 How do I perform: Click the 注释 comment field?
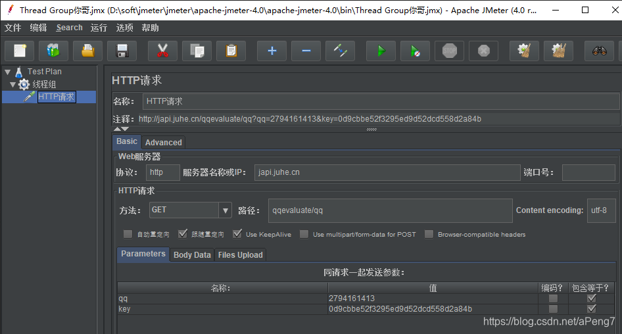click(379, 119)
